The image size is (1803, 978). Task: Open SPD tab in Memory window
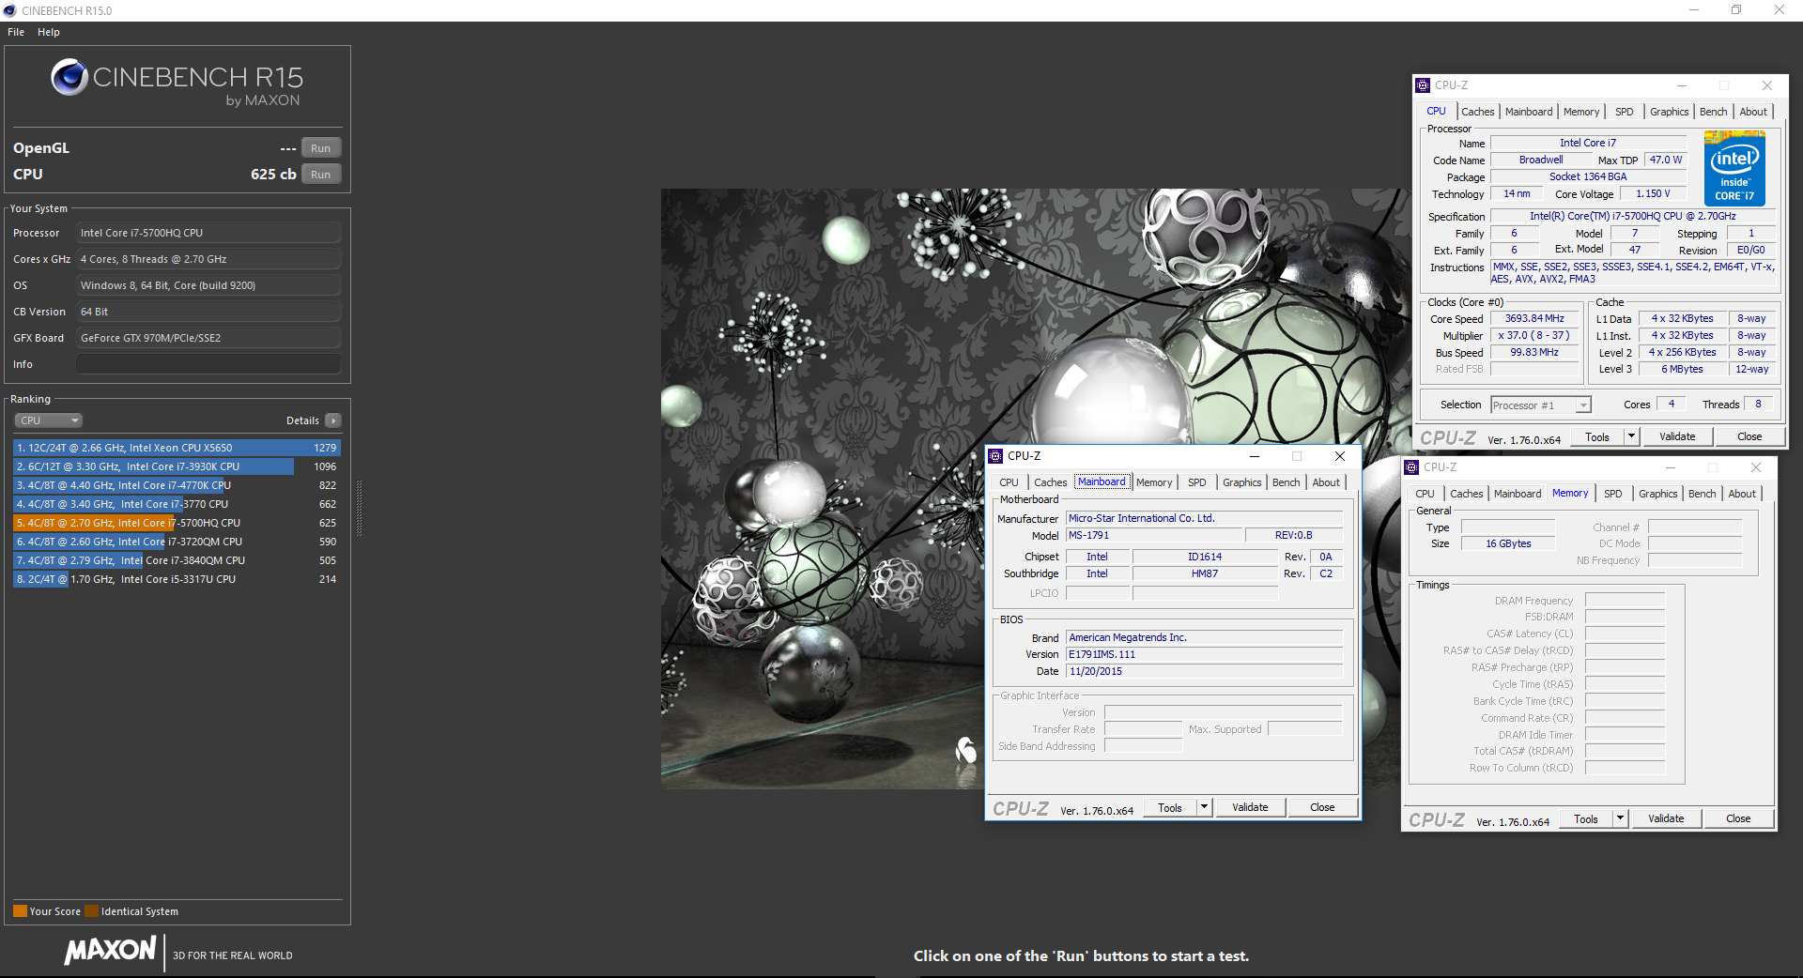[1612, 494]
